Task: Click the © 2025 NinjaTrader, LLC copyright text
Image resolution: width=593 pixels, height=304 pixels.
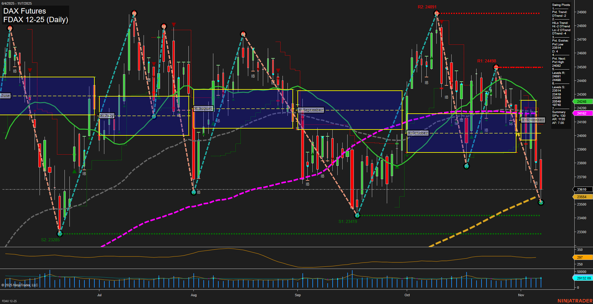Action: tap(19, 285)
